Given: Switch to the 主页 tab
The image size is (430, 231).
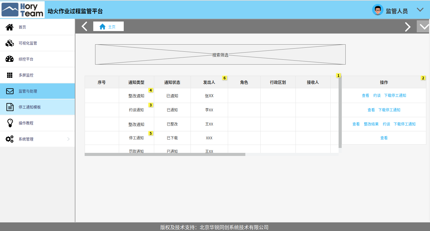Looking at the screenshot, I should tap(108, 26).
